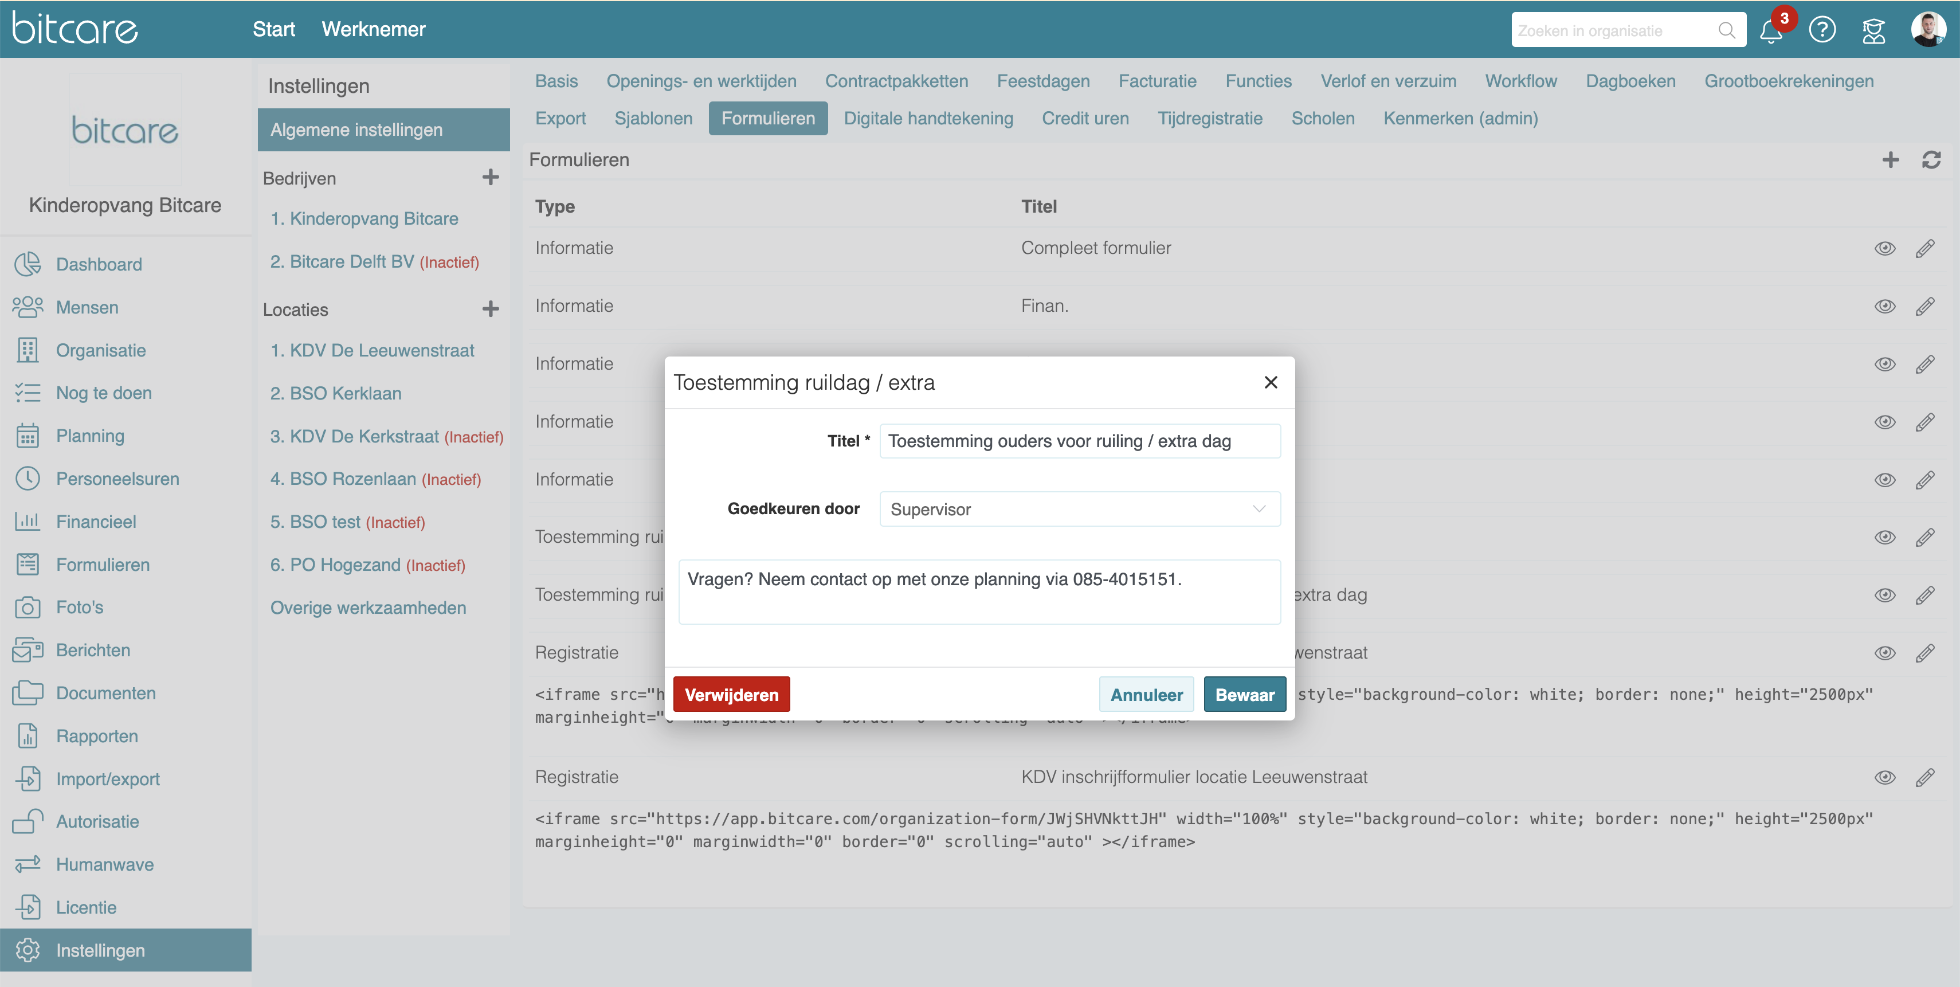The image size is (1960, 987).
Task: Open the Workflow tab
Action: 1520,81
